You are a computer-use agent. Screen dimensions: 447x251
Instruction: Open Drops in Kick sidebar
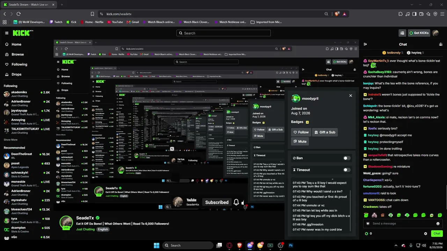(13, 74)
